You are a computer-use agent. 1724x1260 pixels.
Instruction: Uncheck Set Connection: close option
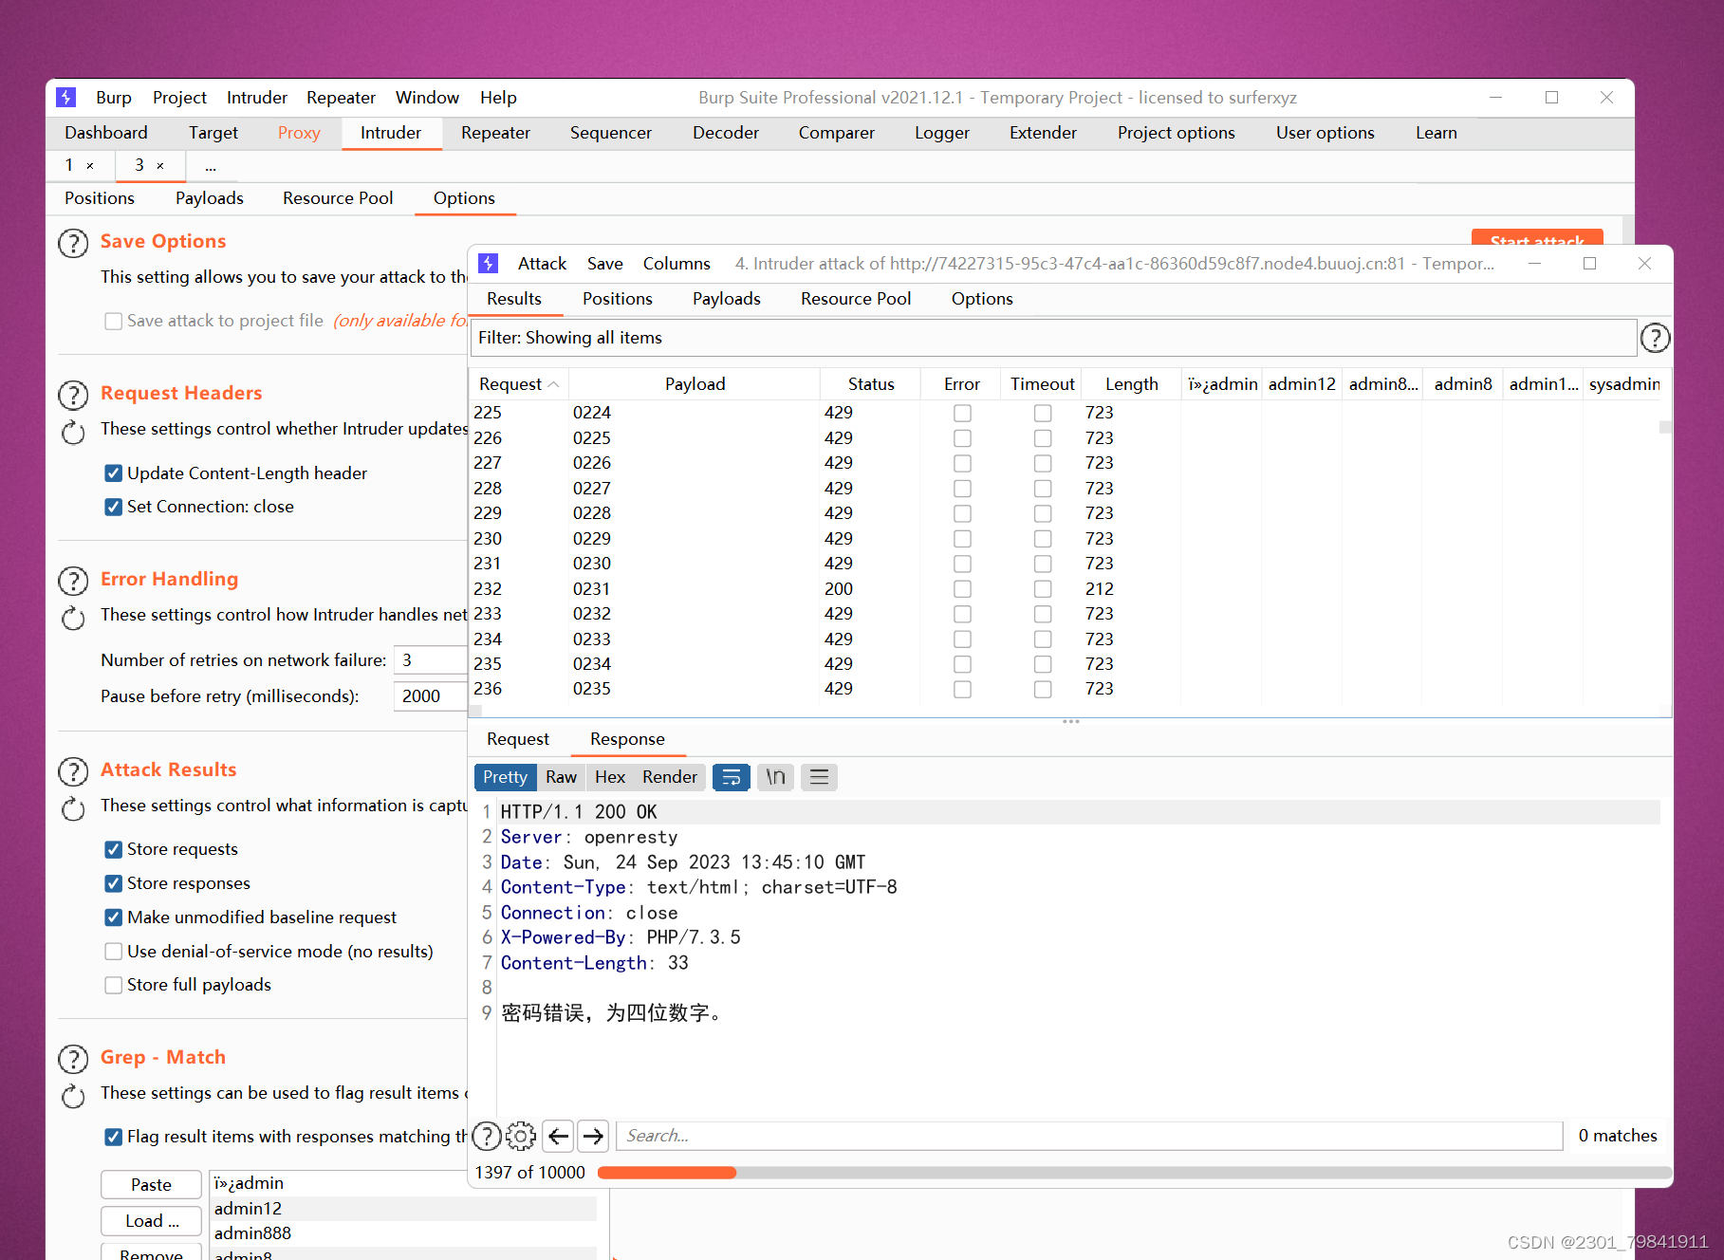point(113,507)
